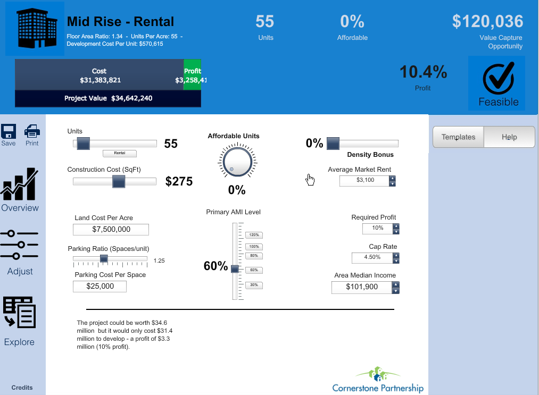This screenshot has height=395, width=539.
Task: Decrease Cap Rate with down arrow
Action: pyautogui.click(x=396, y=261)
